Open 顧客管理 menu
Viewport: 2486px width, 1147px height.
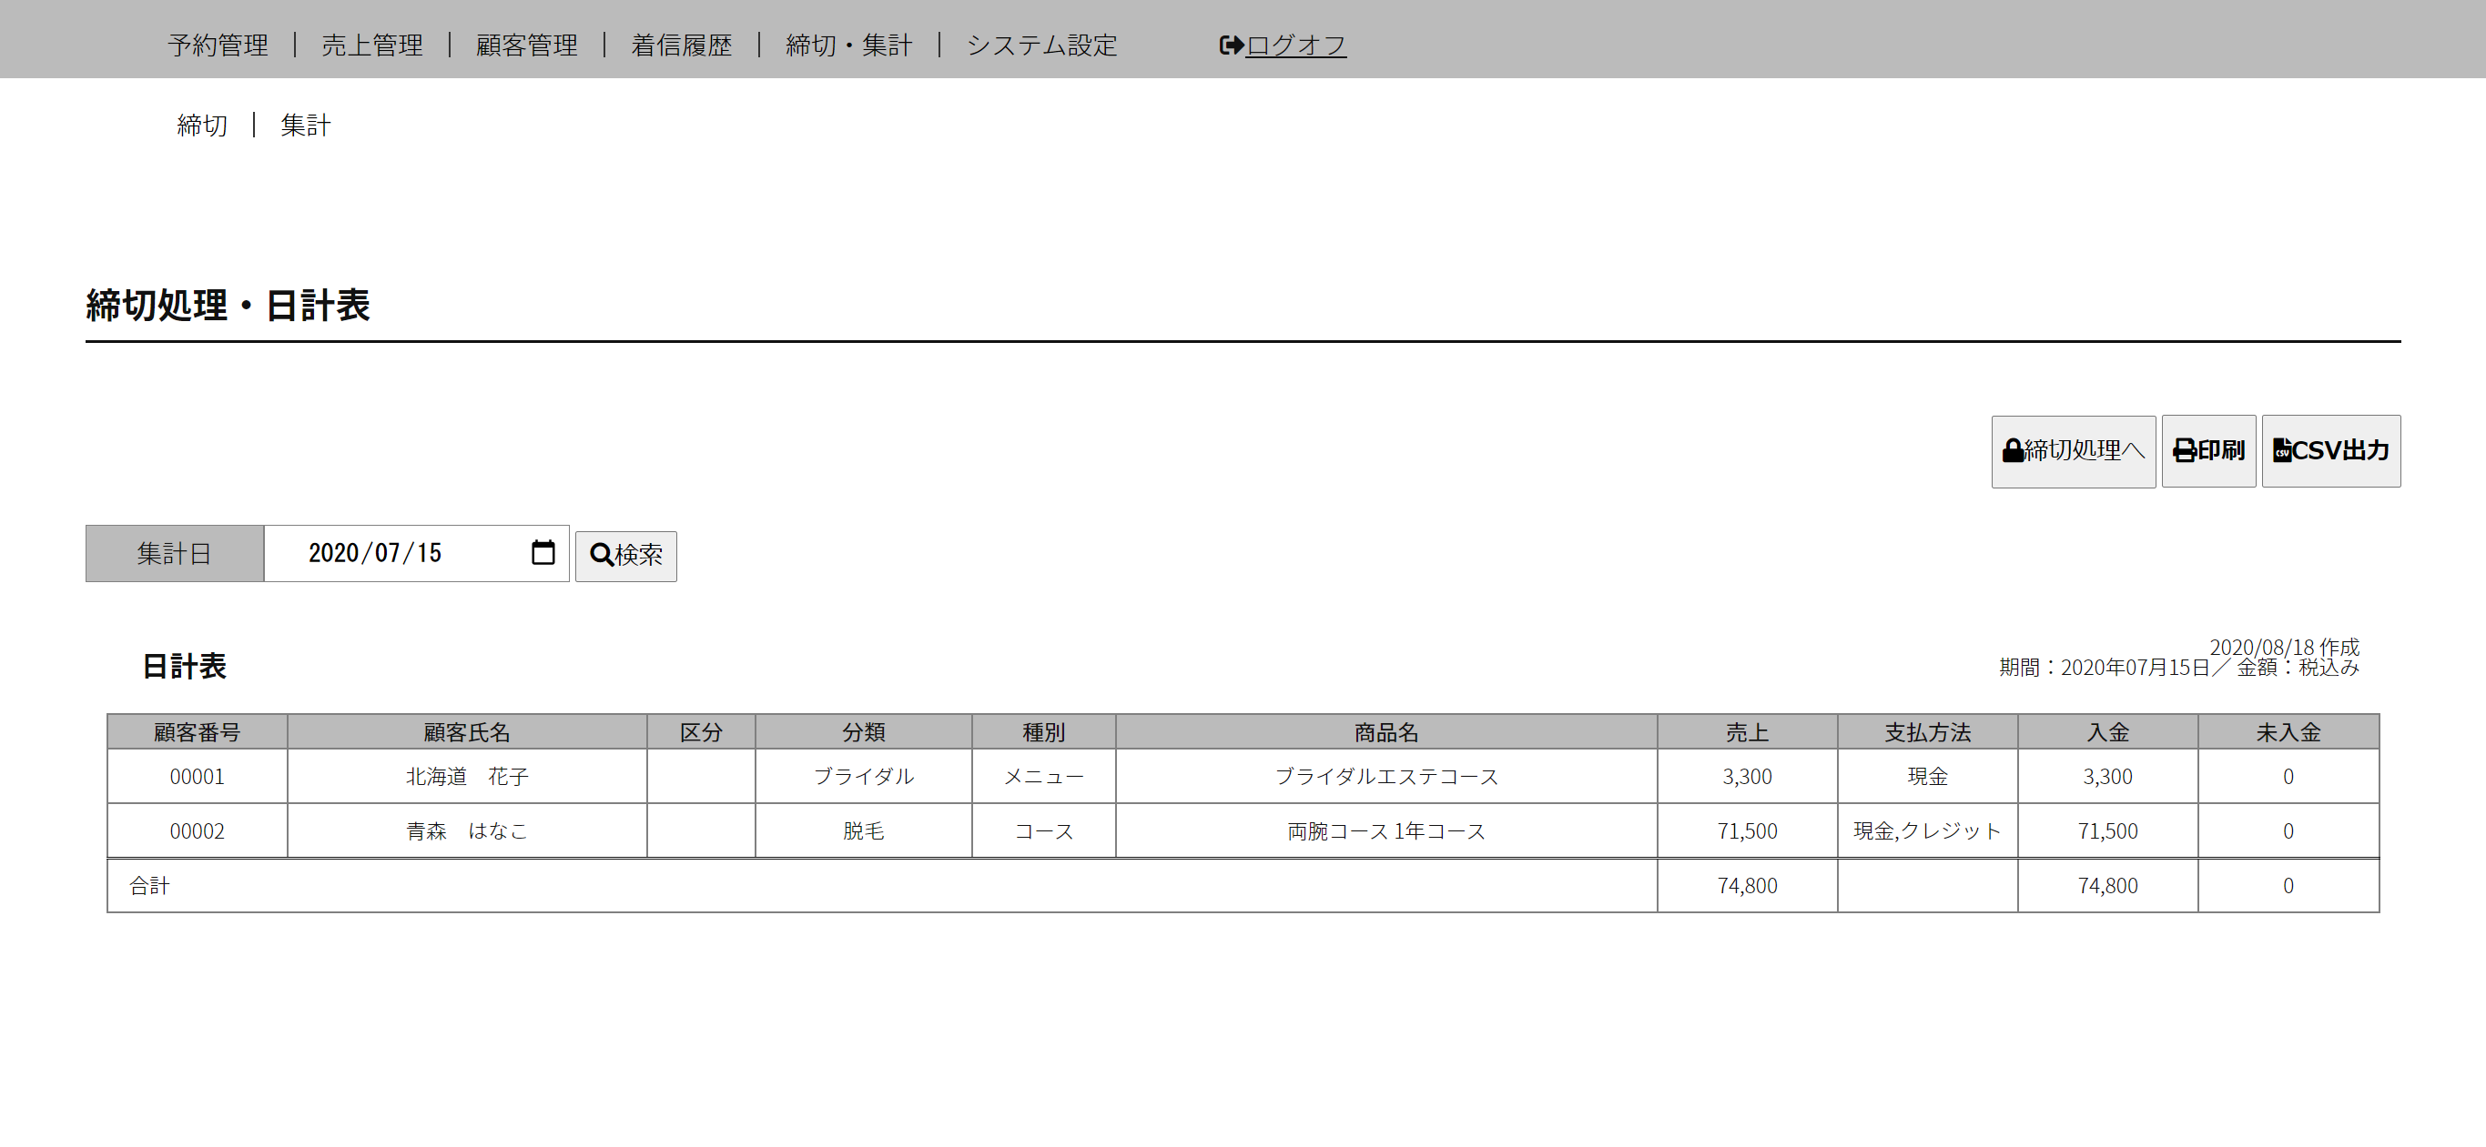point(527,45)
